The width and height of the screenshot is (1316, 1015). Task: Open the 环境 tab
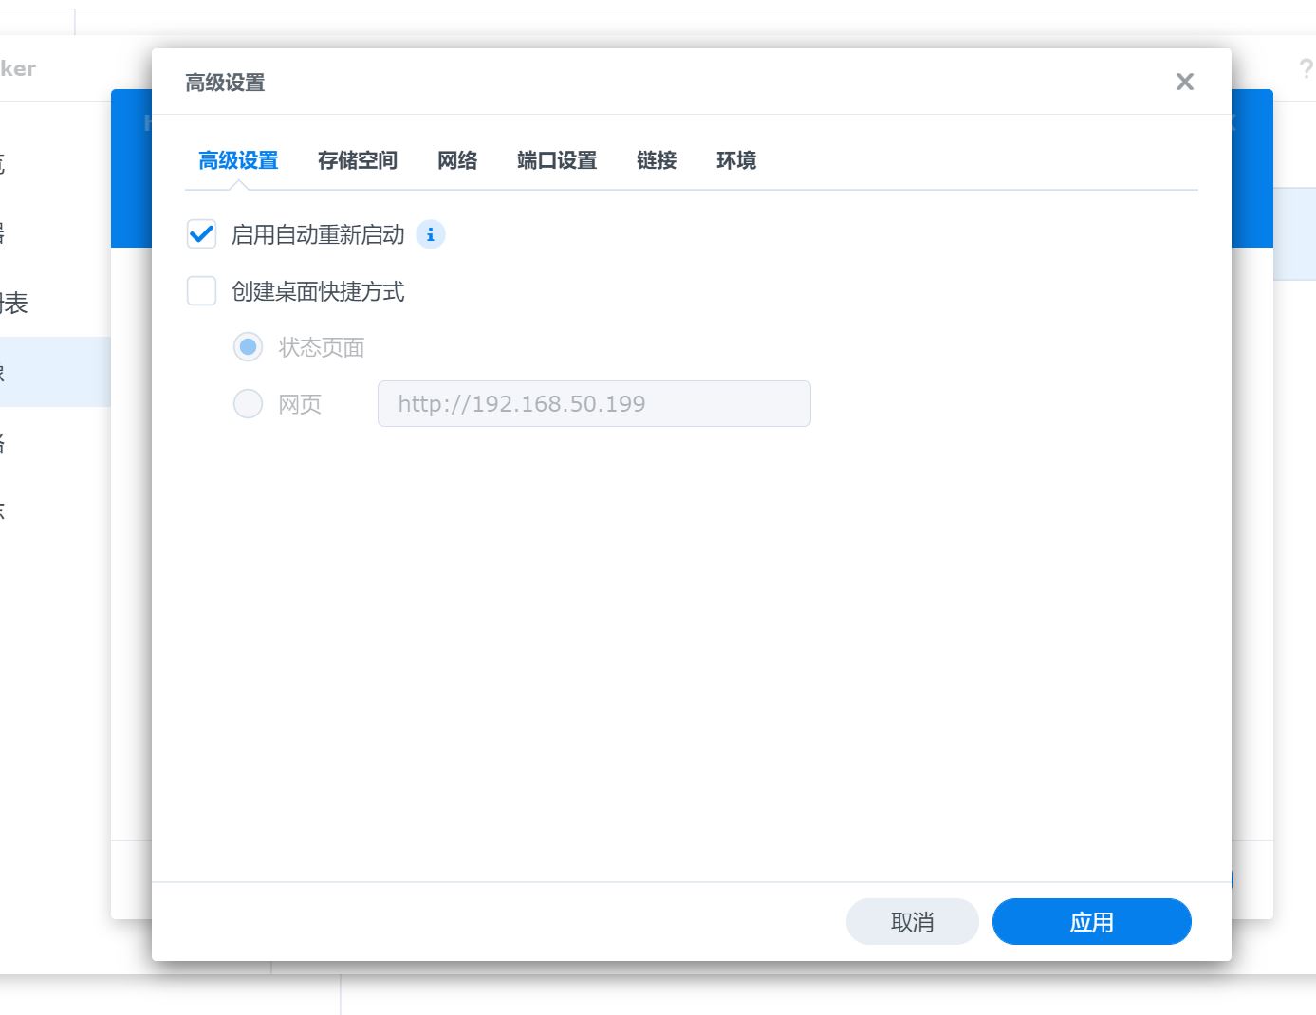coord(736,160)
